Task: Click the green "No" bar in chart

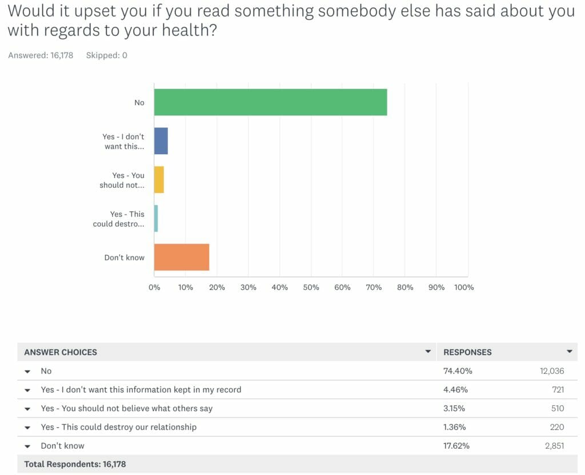Action: 270,102
